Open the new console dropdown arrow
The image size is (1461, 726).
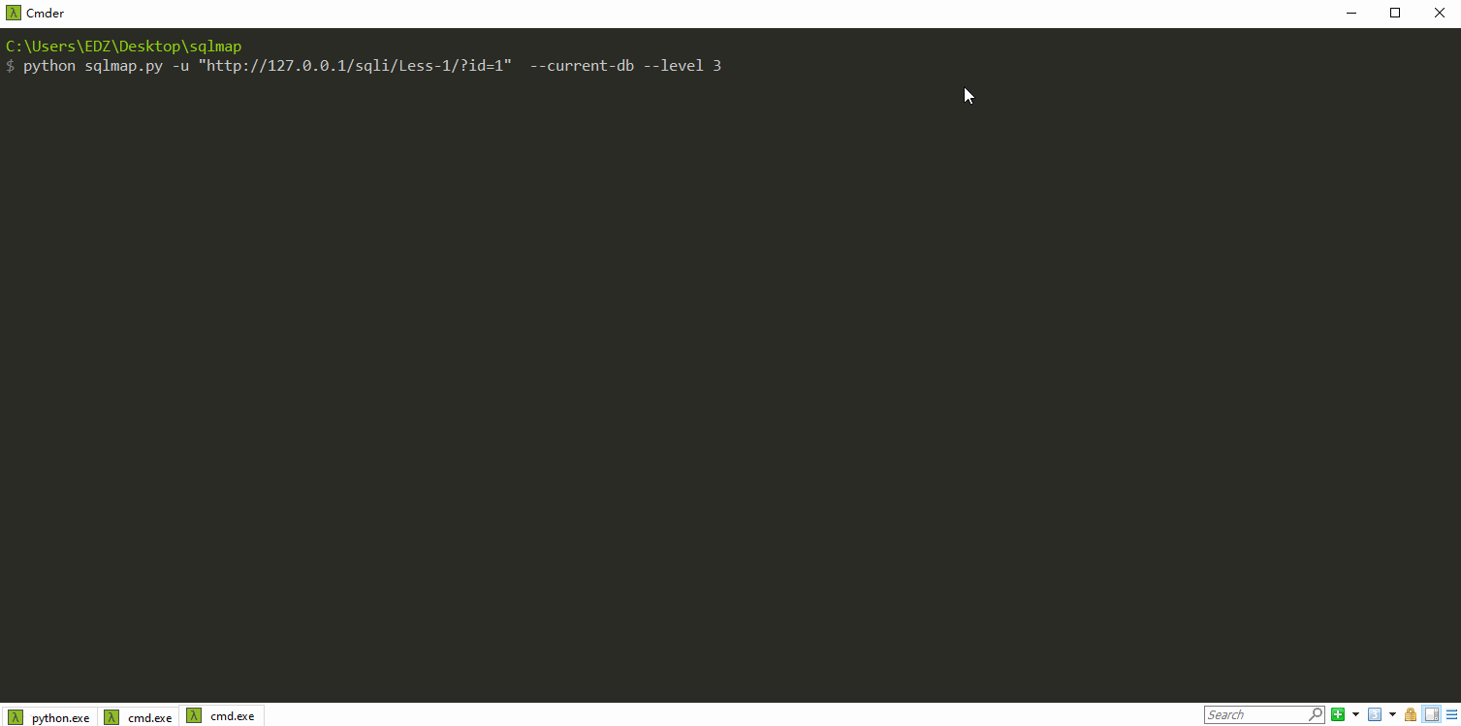coord(1355,715)
